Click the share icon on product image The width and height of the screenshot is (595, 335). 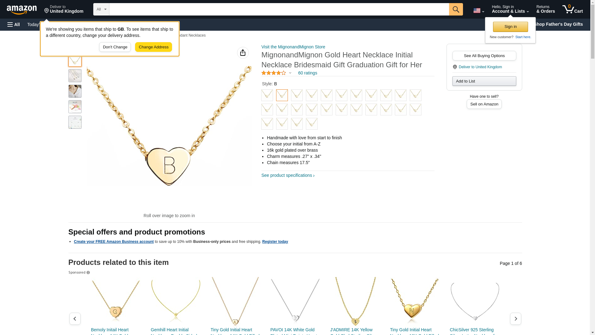(x=243, y=53)
